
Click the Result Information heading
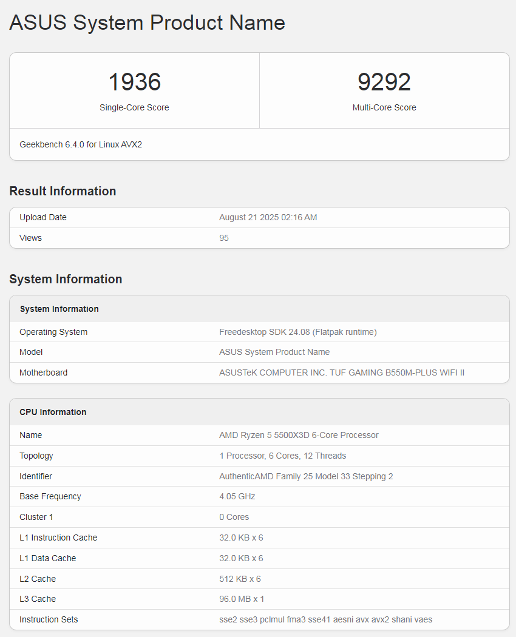point(63,191)
